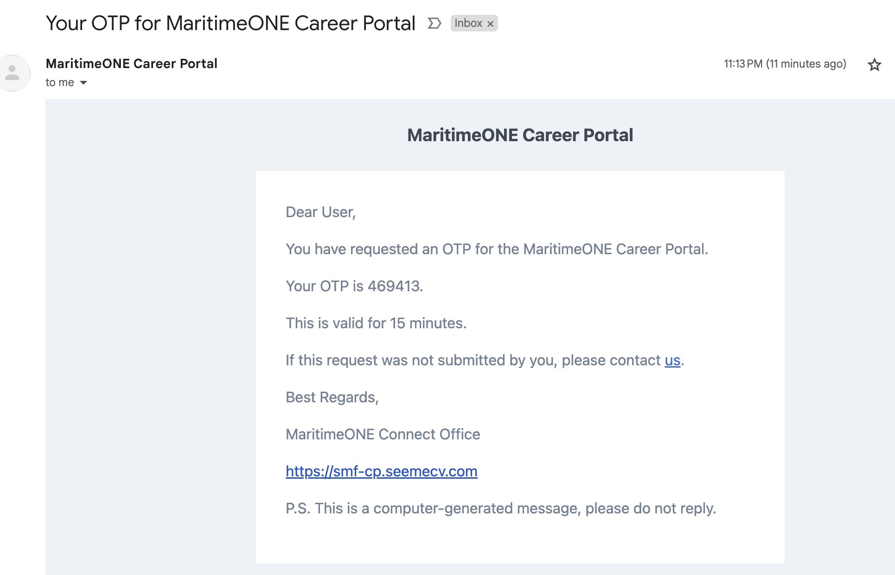Toggle the importance marker beside subject
The width and height of the screenshot is (895, 575).
click(x=434, y=23)
